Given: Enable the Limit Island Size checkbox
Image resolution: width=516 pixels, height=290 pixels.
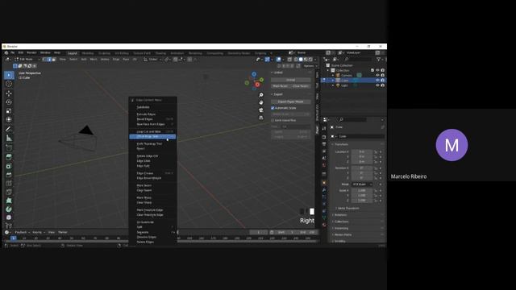Looking at the screenshot, I should tap(273, 120).
